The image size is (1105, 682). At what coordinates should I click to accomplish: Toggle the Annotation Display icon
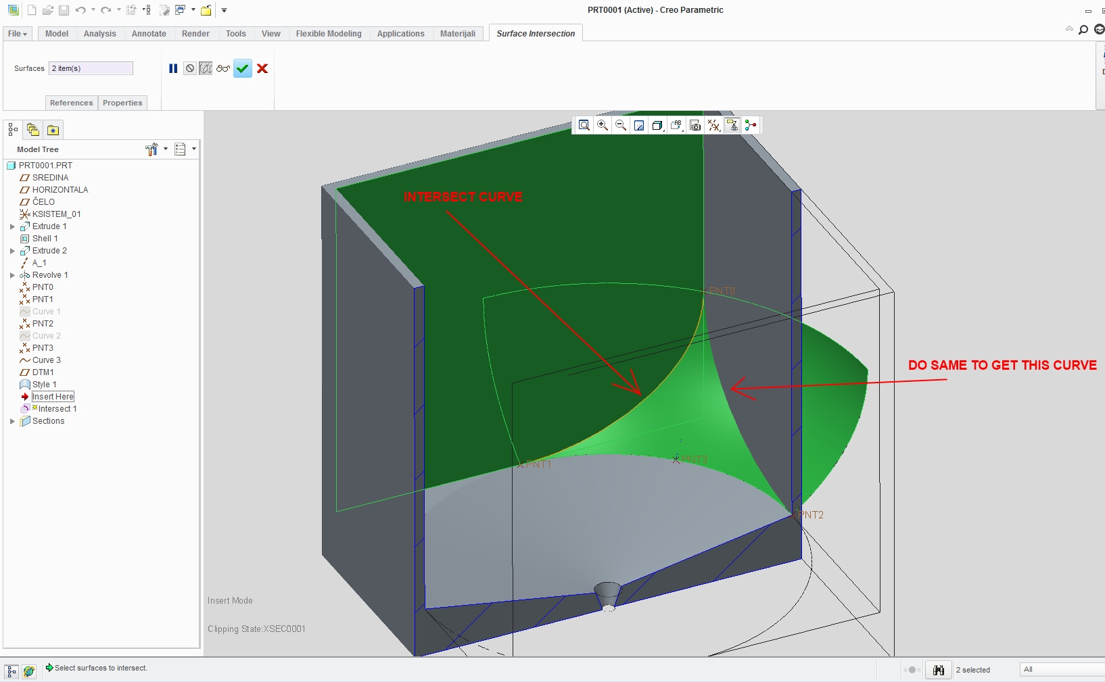(x=732, y=125)
